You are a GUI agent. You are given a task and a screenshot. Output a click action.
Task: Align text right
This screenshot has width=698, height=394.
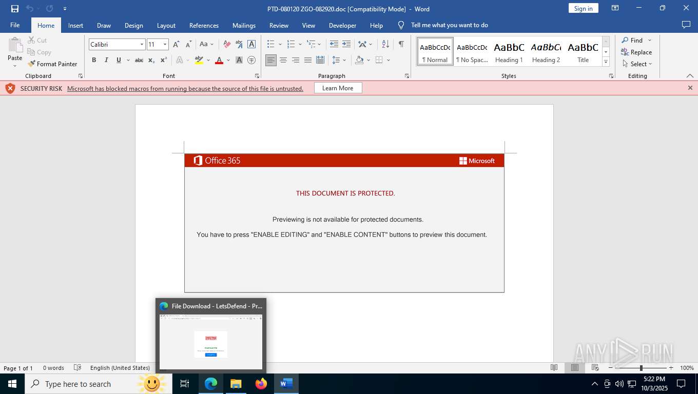295,60
